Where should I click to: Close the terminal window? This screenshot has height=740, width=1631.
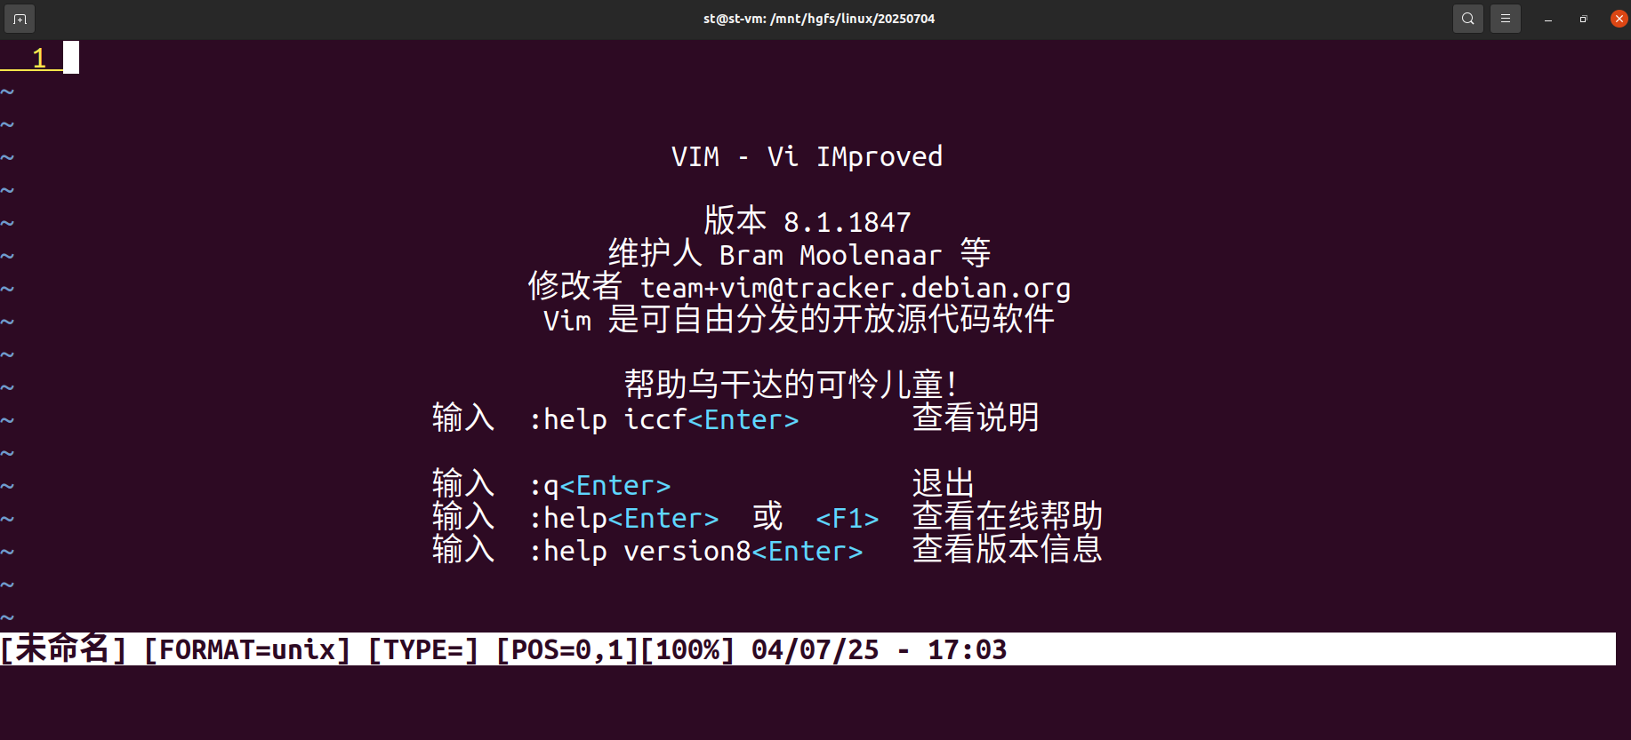tap(1619, 19)
